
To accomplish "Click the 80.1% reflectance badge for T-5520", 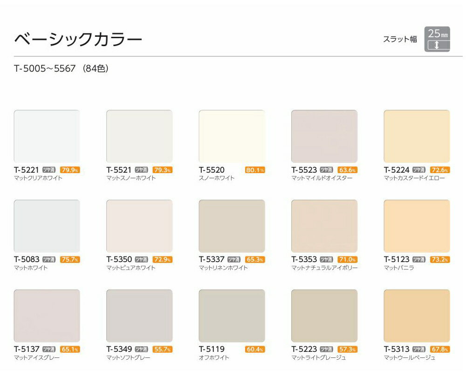I will 254,170.
